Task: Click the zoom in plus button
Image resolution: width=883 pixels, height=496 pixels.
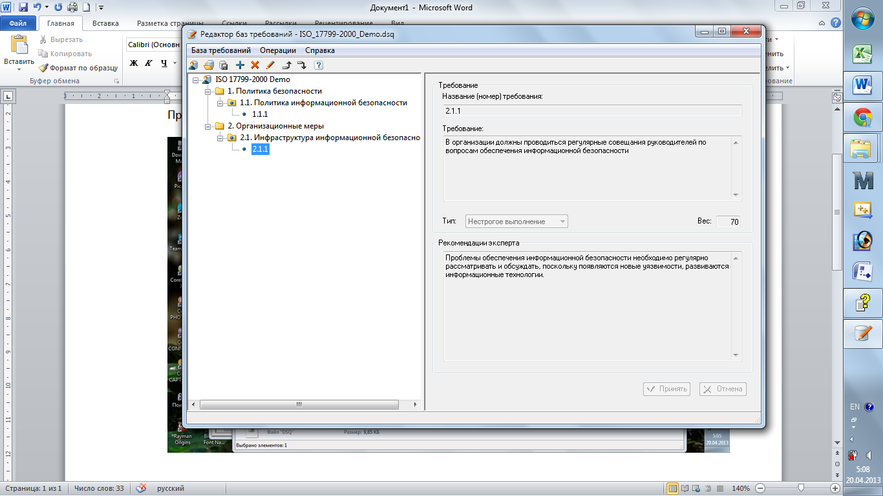Action: tap(836, 488)
